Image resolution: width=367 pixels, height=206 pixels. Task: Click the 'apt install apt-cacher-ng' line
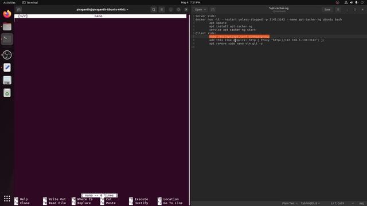tap(231, 26)
